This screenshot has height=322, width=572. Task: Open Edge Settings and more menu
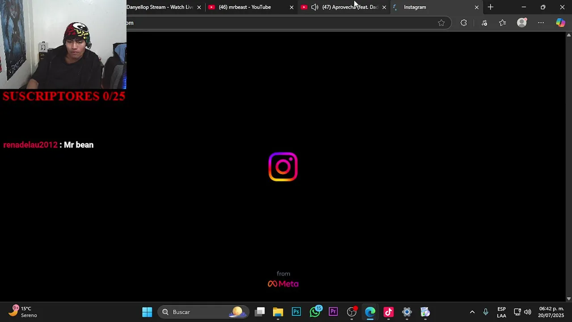click(541, 23)
